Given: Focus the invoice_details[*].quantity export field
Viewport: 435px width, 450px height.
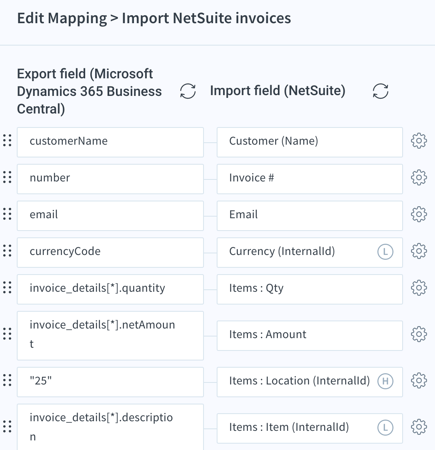Looking at the screenshot, I should point(110,289).
